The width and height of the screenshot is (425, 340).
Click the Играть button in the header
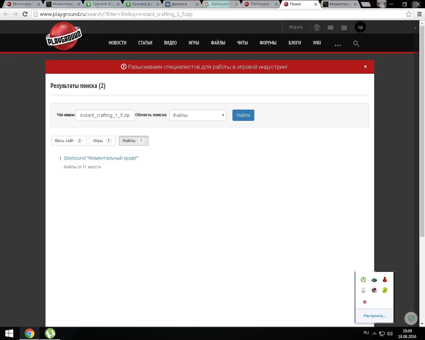(296, 27)
